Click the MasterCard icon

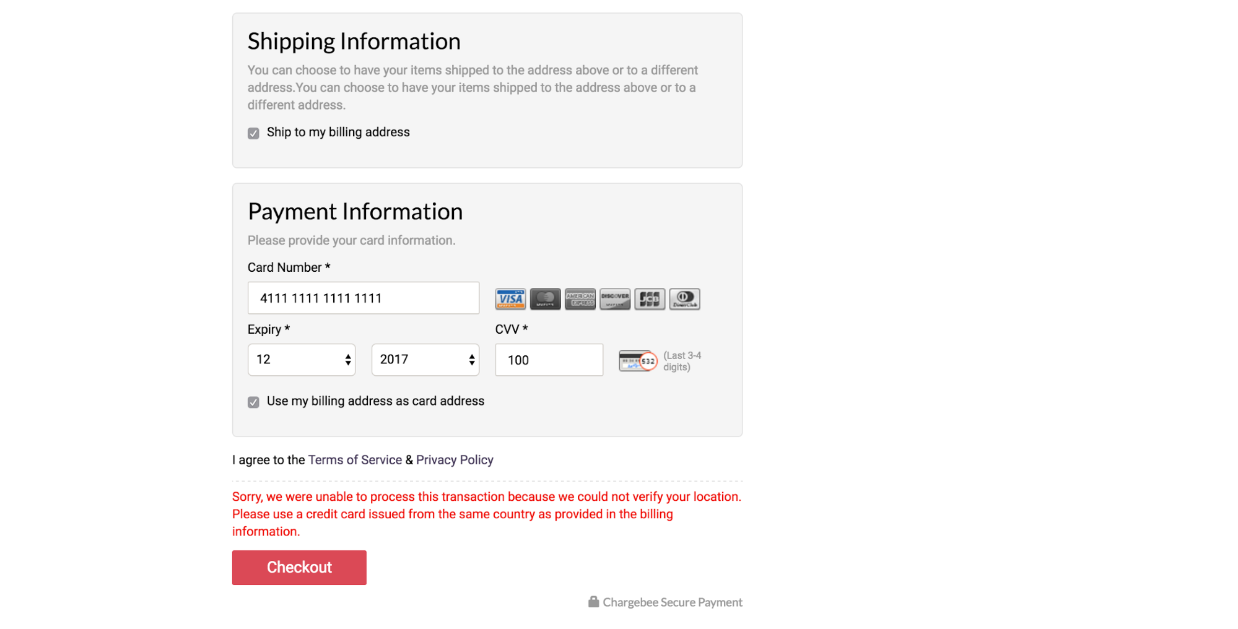point(545,299)
